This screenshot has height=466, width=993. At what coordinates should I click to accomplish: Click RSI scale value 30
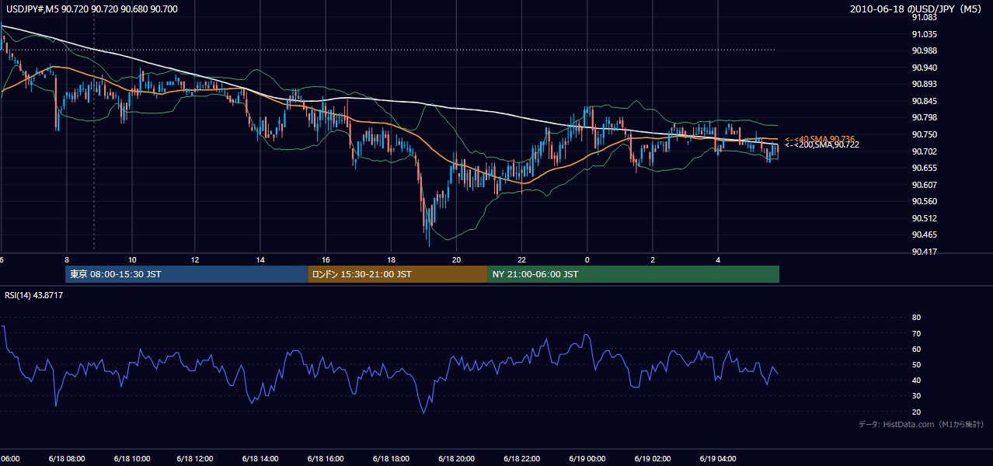point(916,396)
